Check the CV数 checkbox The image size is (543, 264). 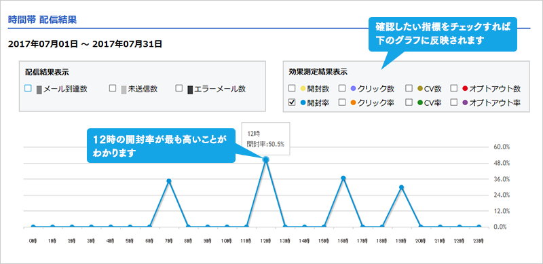pyautogui.click(x=409, y=88)
